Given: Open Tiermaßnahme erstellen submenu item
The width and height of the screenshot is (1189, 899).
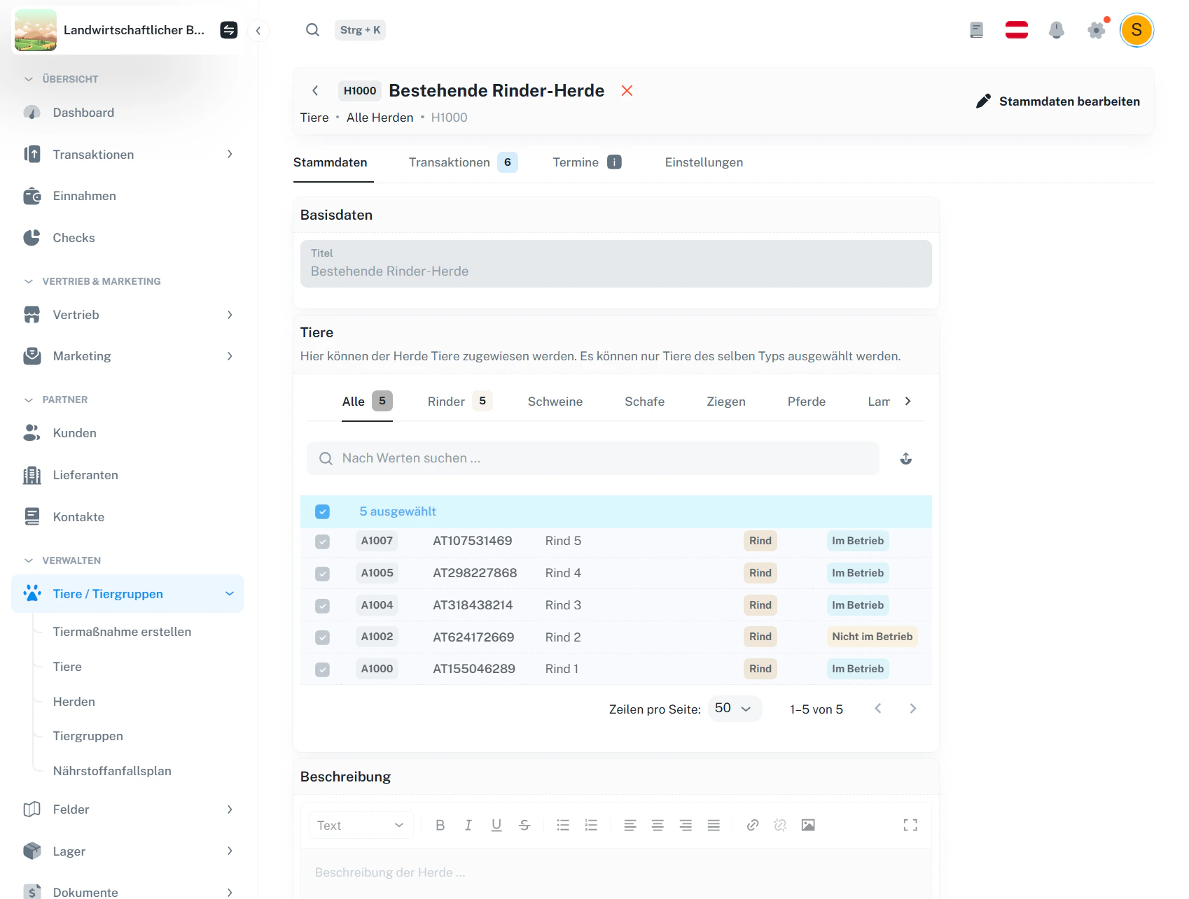Looking at the screenshot, I should pos(122,632).
